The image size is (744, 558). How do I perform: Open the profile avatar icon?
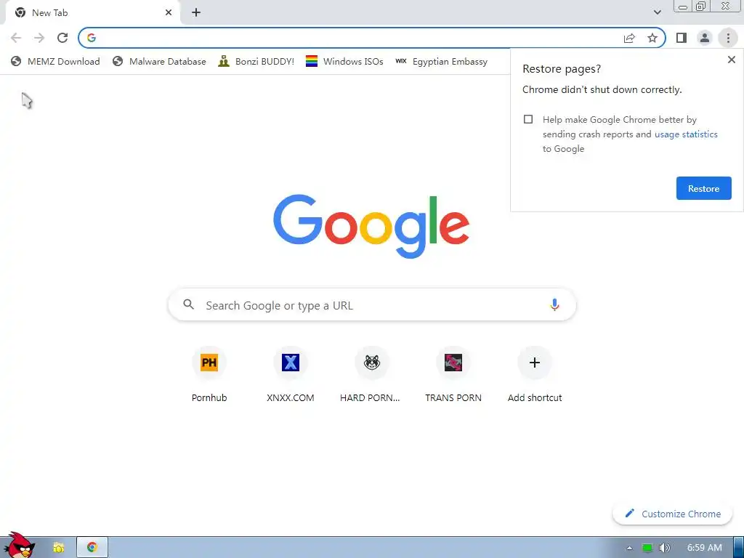pyautogui.click(x=705, y=38)
